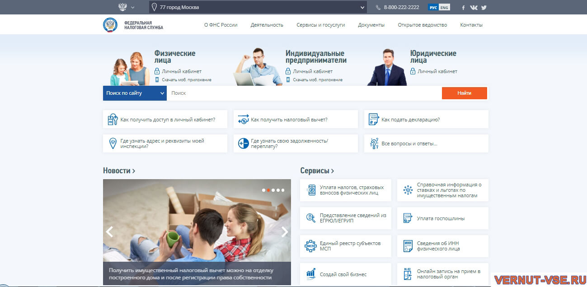Screen dimensions: 587x287
Task: Click the news photo of couple with boxes
Action: pos(197,220)
